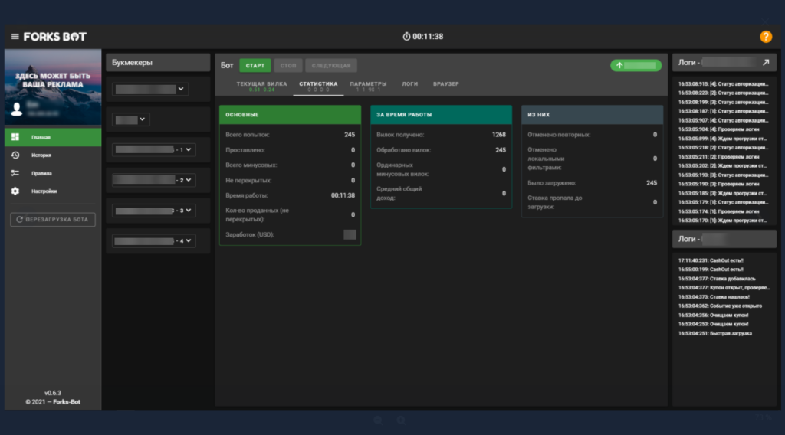
Task: Click the Вилок получено value 1268
Action: [x=498, y=135]
